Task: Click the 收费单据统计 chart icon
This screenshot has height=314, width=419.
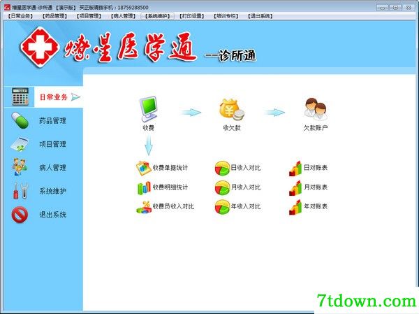Action: pos(143,168)
